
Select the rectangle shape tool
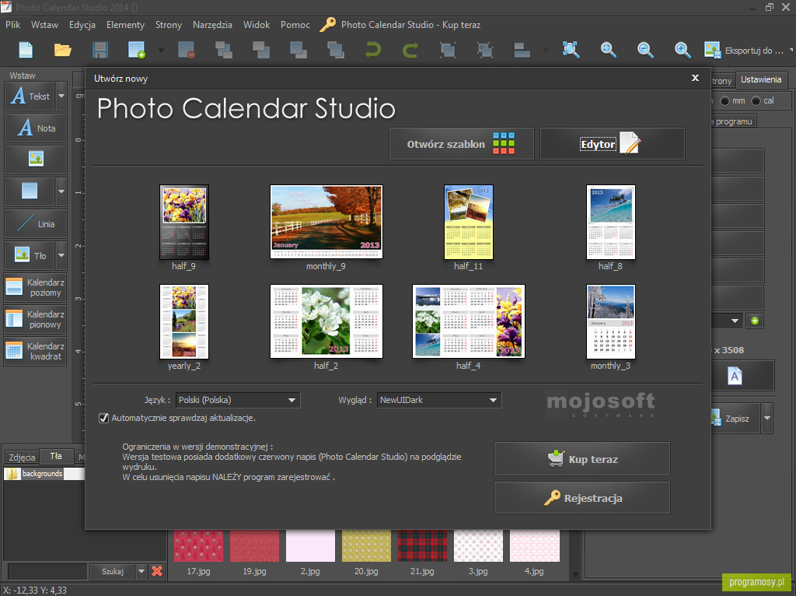30,191
